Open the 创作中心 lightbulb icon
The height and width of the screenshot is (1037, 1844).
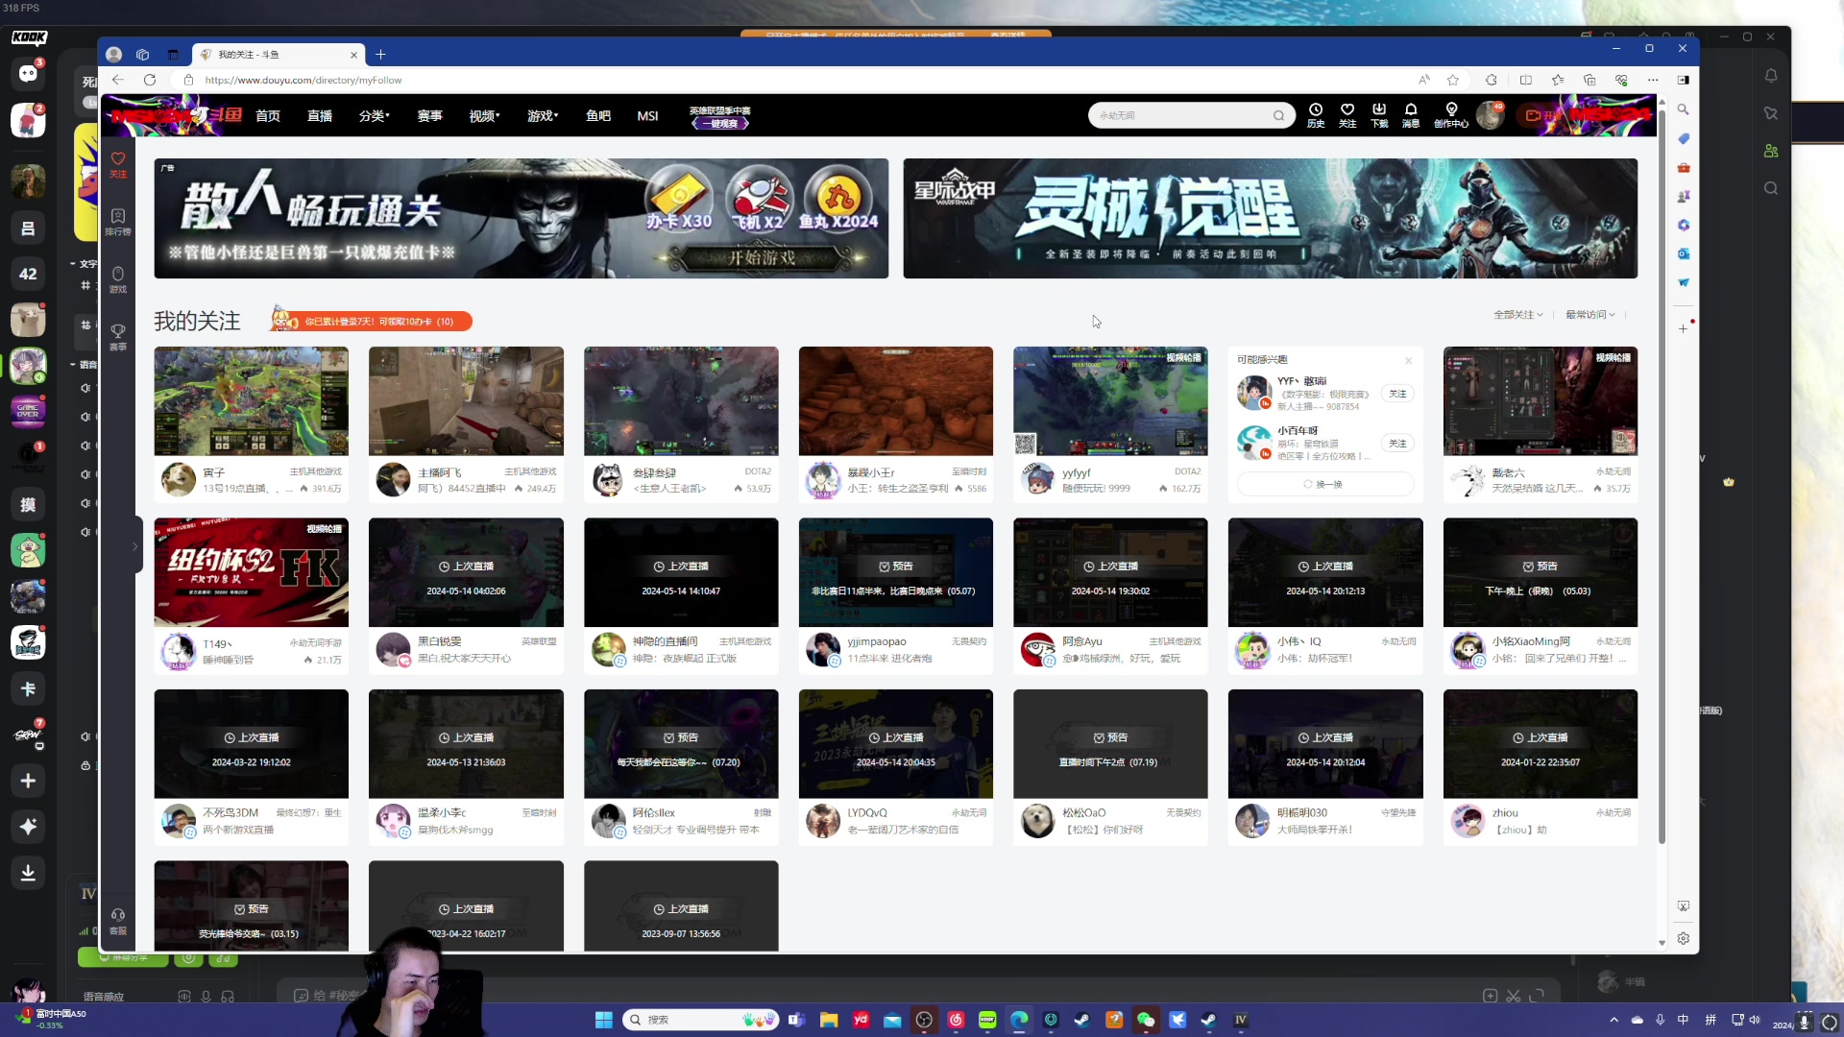coord(1451,114)
